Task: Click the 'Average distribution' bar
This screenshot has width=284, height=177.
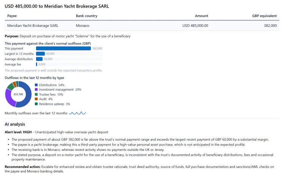Action: coord(39,59)
